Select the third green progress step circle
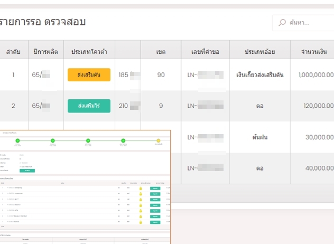 [88, 140]
